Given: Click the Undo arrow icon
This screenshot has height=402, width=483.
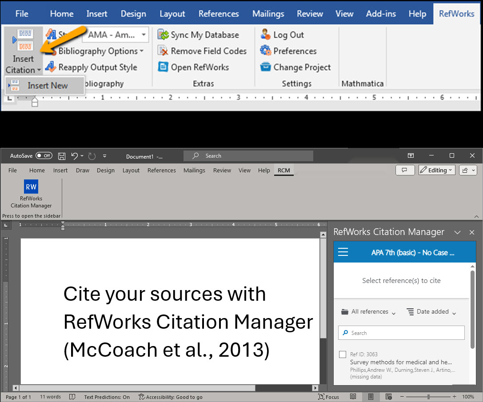Looking at the screenshot, I should 74,156.
